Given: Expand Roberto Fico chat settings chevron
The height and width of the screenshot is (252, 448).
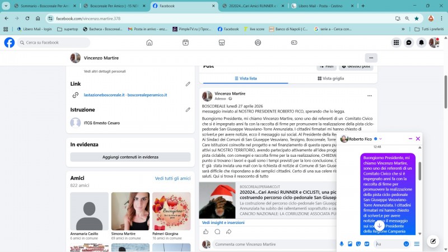Looking at the screenshot, I should pos(381,139).
